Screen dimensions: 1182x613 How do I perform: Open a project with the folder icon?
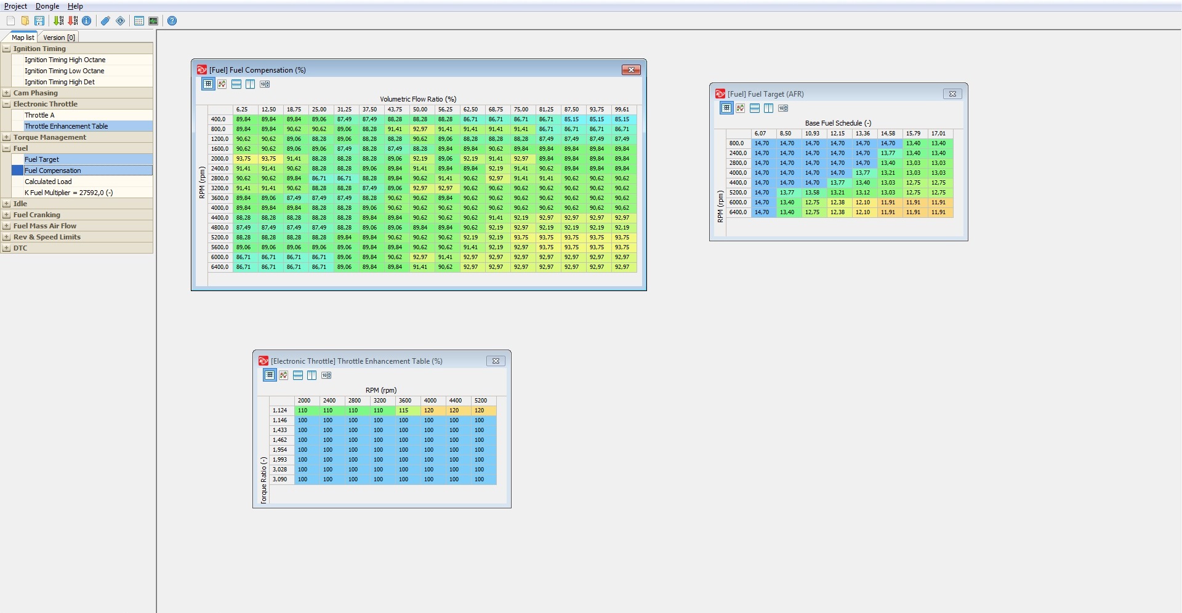25,21
